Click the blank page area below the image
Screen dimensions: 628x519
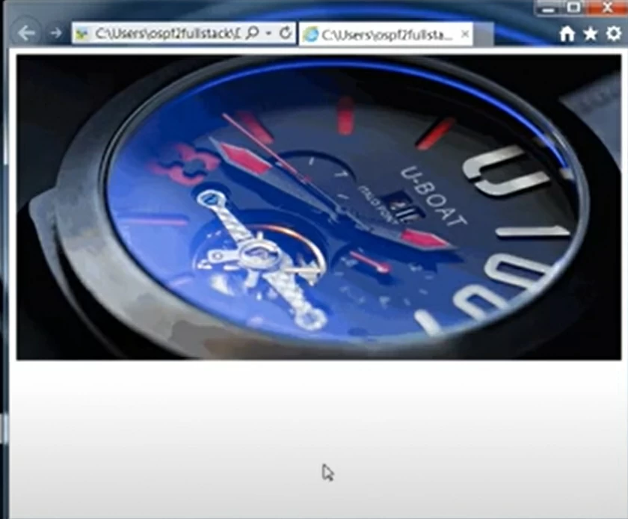click(x=314, y=434)
